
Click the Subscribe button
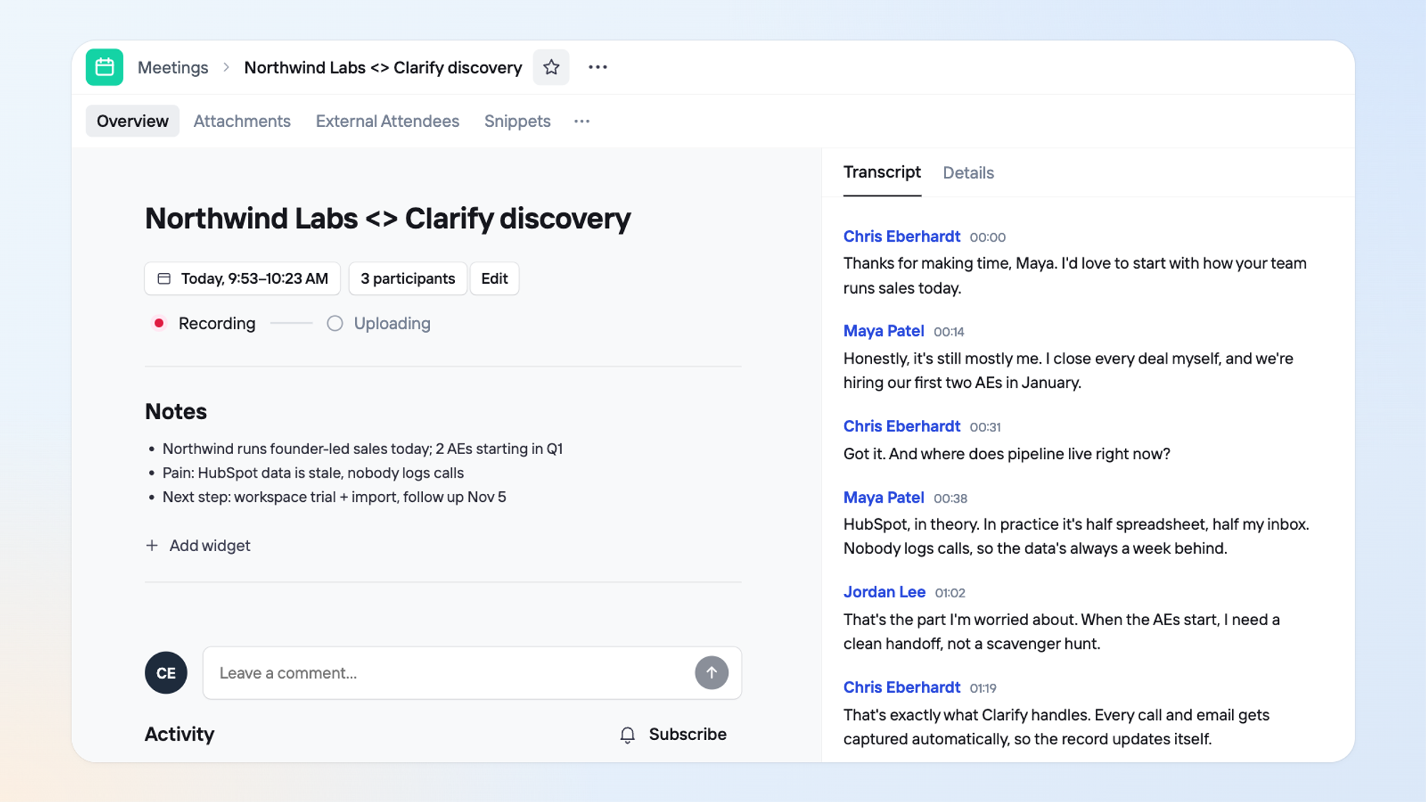(x=673, y=734)
